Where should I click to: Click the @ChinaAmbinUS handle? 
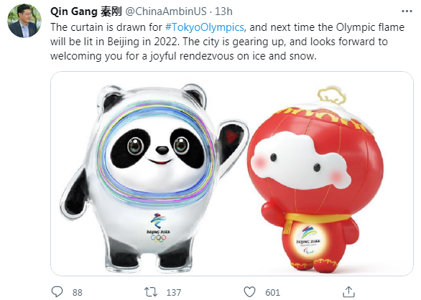[x=166, y=11]
